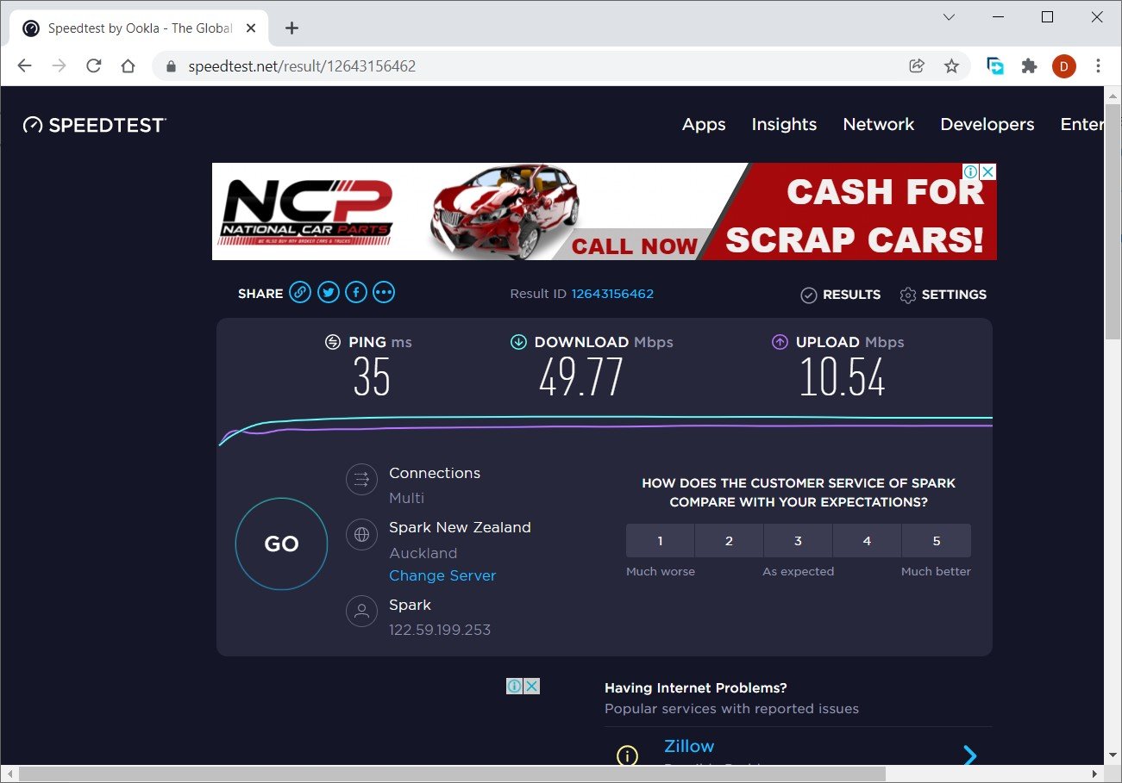Click the download value 49.77
Viewport: 1122px width, 783px height.
[x=581, y=377]
